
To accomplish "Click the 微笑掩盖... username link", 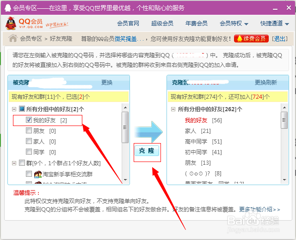I will click(129, 39).
